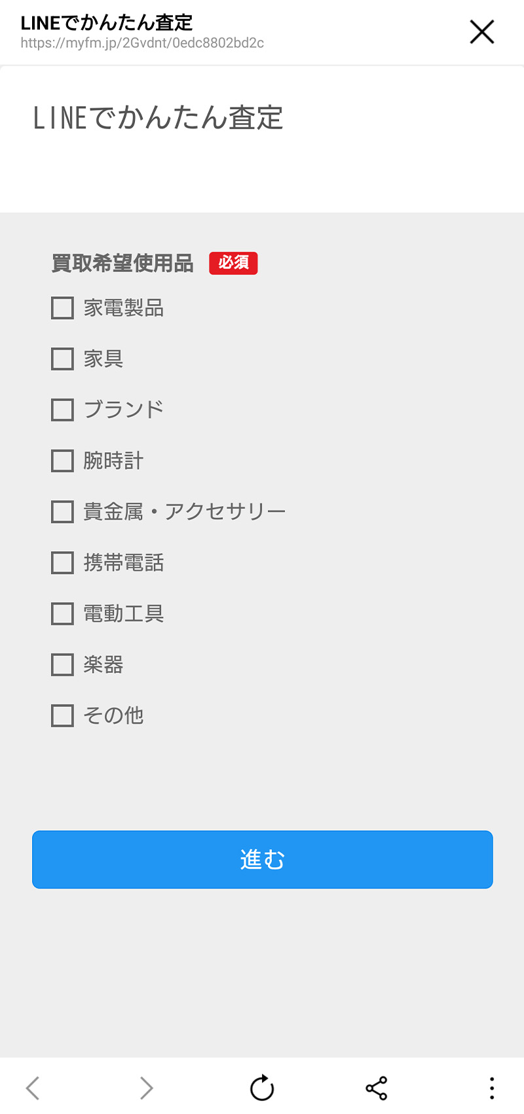Select the 家具 checkbox

[62, 359]
